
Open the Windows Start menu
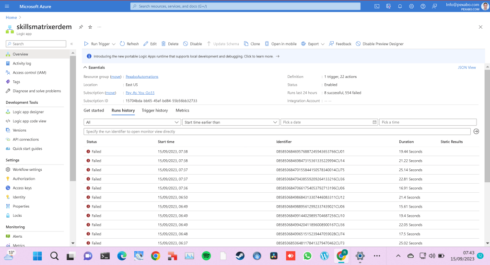pos(37,256)
